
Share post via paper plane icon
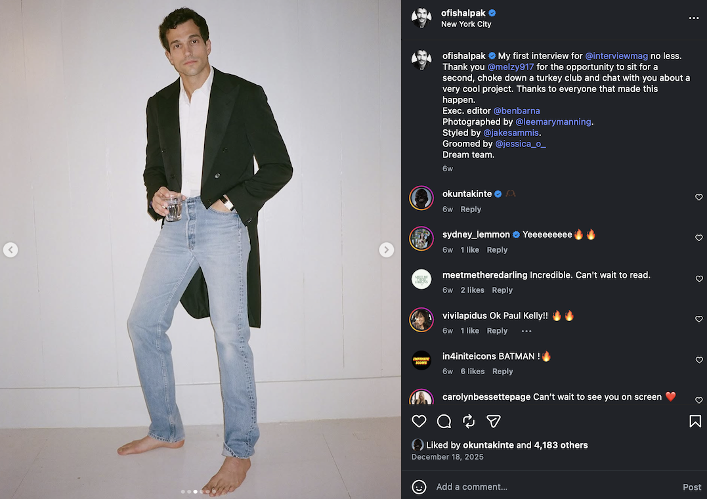[494, 421]
